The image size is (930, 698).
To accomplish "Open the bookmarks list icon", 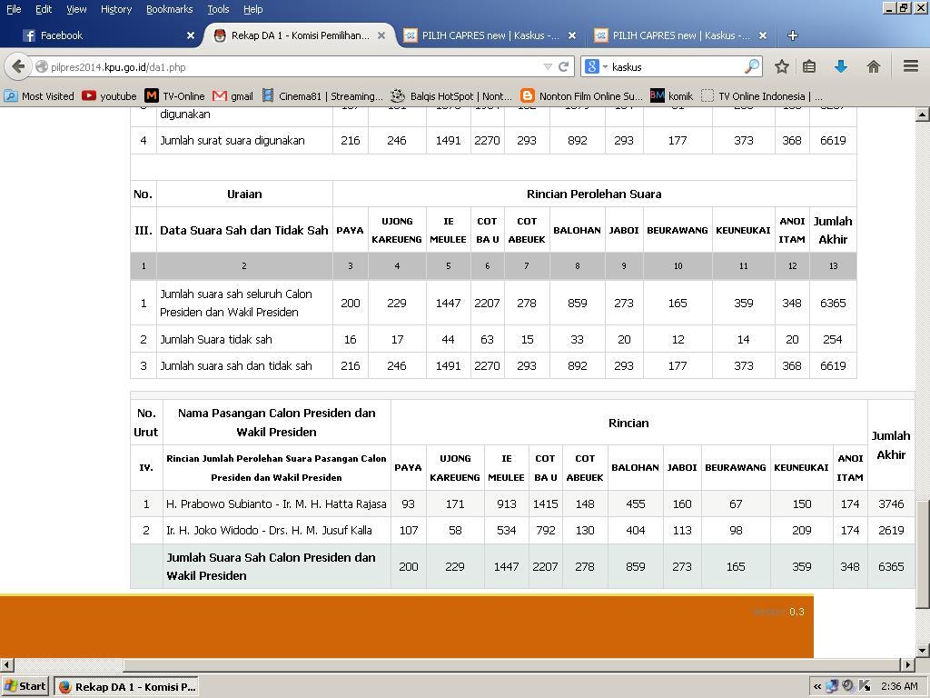I will tap(809, 66).
